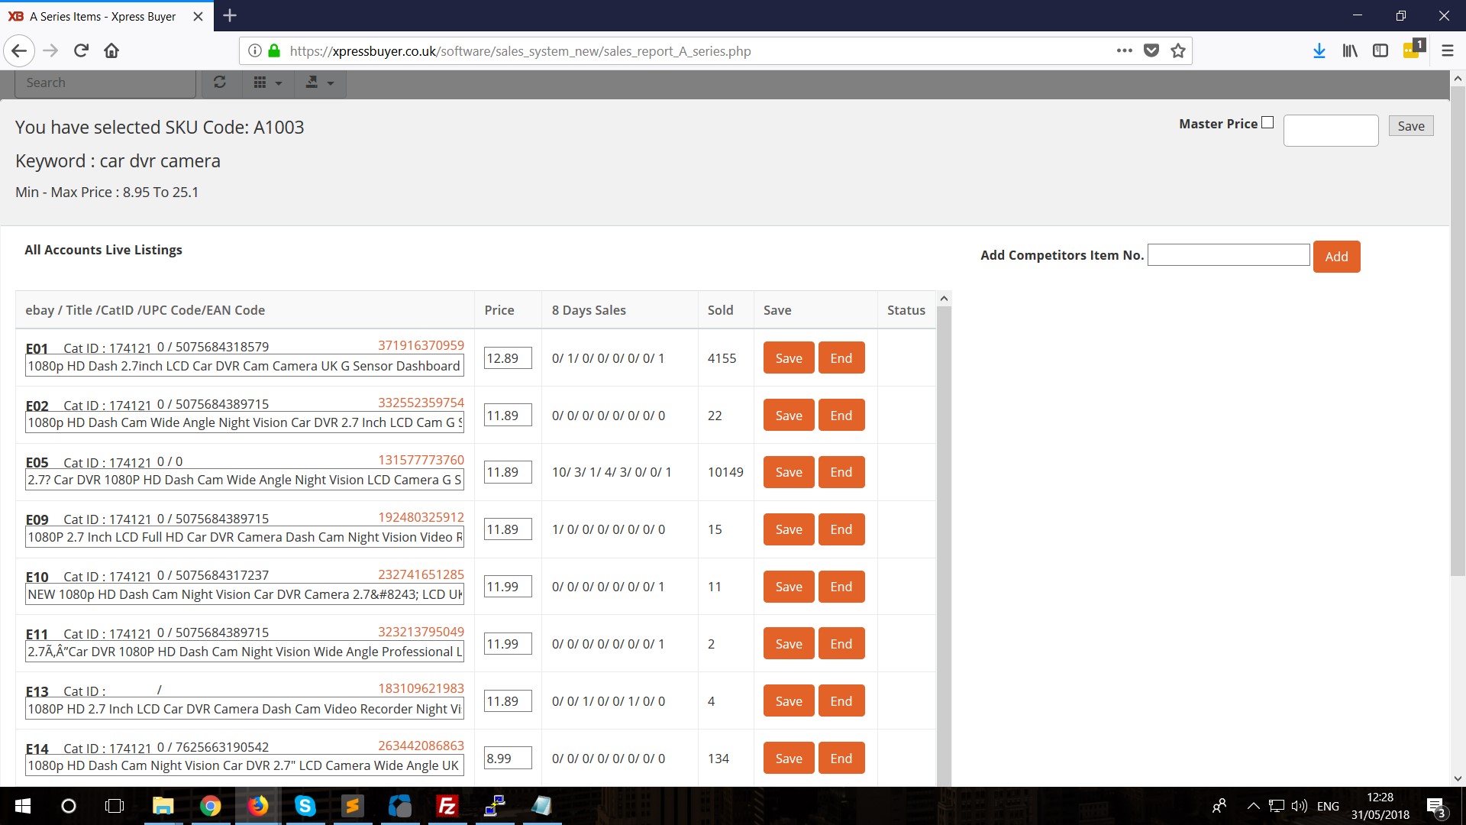Open the export data dropdown
The image size is (1466, 825).
[x=319, y=82]
